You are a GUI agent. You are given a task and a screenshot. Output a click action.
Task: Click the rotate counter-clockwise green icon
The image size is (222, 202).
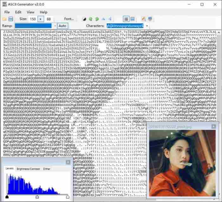[x=91, y=19]
